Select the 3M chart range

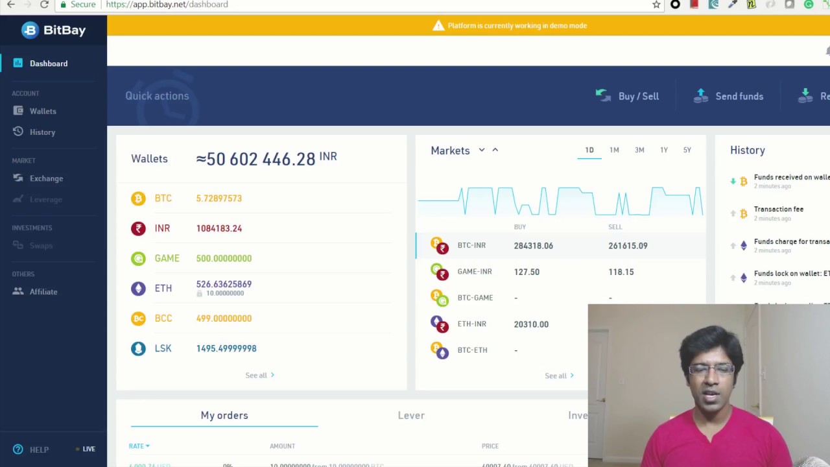[x=639, y=150]
